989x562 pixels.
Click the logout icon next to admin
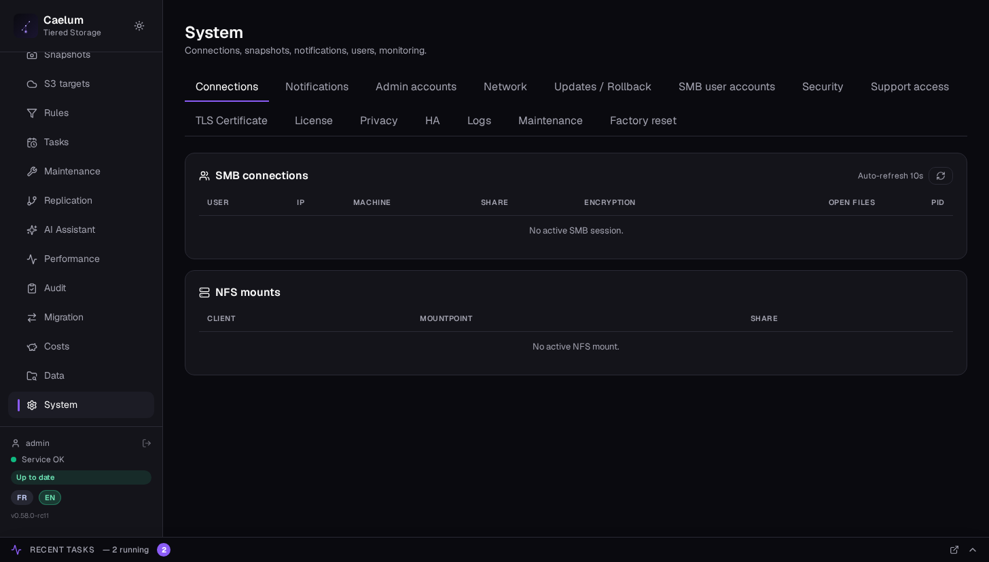click(x=147, y=443)
